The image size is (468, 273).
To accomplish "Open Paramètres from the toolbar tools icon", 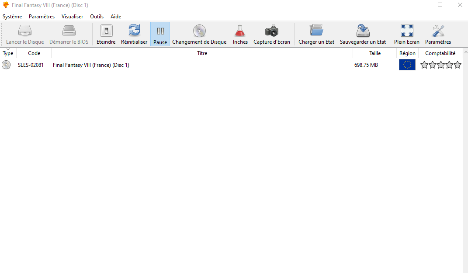I will click(x=438, y=35).
